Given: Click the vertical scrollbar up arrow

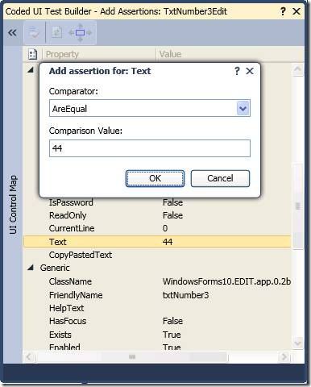Looking at the screenshot, I should [x=297, y=69].
